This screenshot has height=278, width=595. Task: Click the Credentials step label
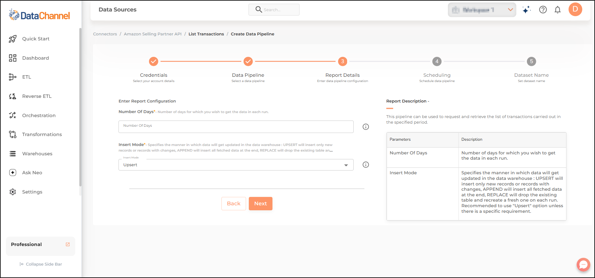pos(154,75)
